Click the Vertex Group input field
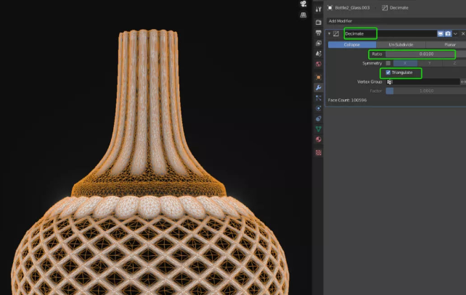This screenshot has width=466, height=295. coord(423,82)
